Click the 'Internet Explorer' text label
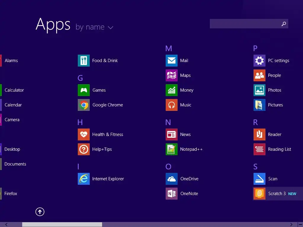Viewport: 303px width, 227px height. coord(108,179)
